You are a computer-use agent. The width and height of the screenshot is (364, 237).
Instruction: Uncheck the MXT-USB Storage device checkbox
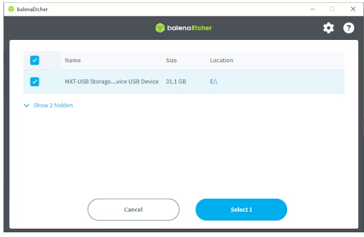[34, 82]
